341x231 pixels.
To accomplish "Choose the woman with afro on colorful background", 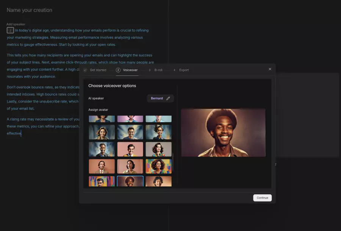I will [x=159, y=166].
